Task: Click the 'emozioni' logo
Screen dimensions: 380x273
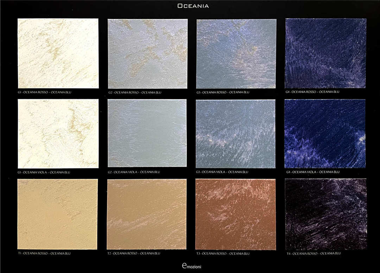Action: pos(191,266)
